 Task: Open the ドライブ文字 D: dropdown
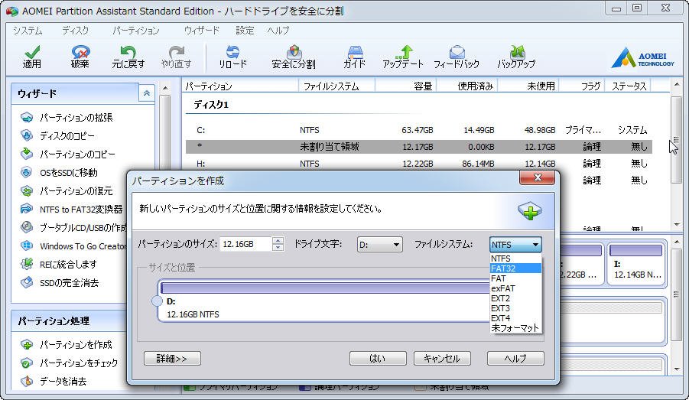pos(379,245)
